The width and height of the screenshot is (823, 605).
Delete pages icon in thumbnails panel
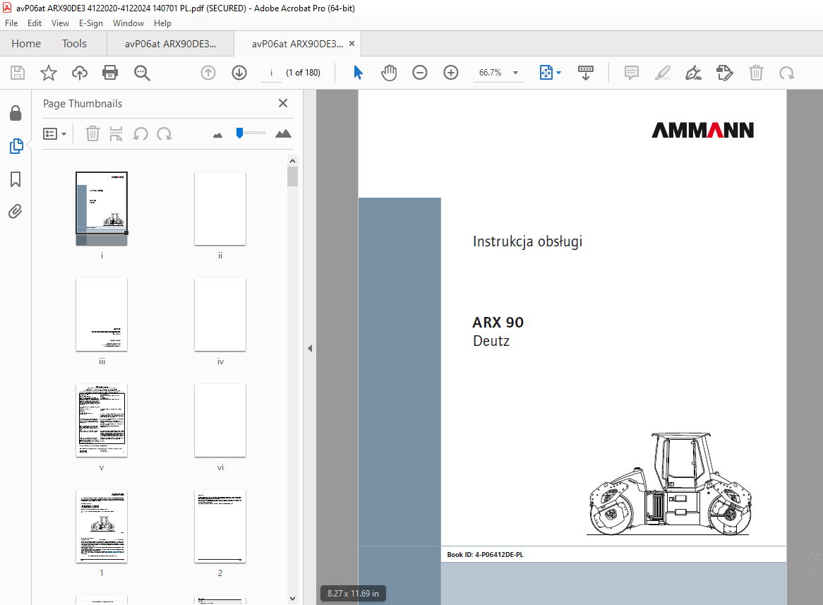click(x=92, y=134)
